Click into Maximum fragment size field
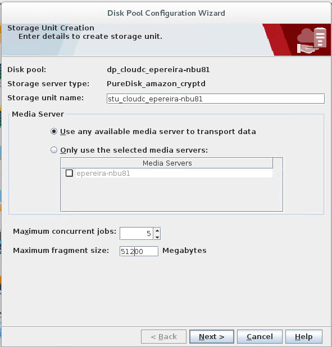332x347 pixels. click(x=139, y=251)
